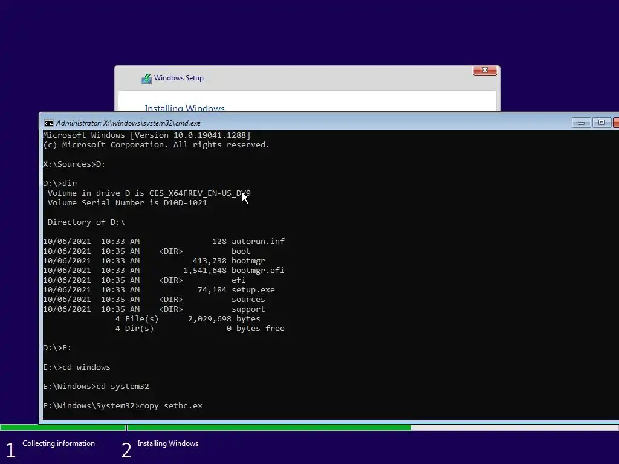The height and width of the screenshot is (464, 619).
Task: Click the volume label CES_X64FREV_EN-US_DV9 line
Action: (149, 193)
